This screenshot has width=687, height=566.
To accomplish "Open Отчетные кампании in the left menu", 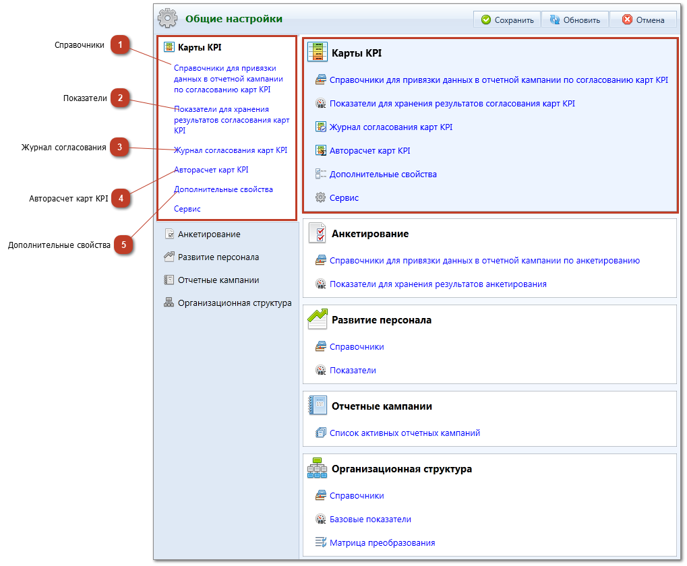I will [218, 280].
